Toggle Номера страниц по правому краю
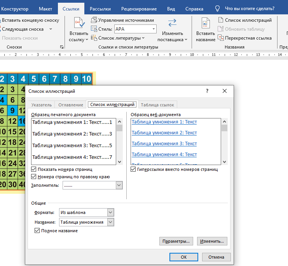Screen dimensions: 288x266 [34, 177]
